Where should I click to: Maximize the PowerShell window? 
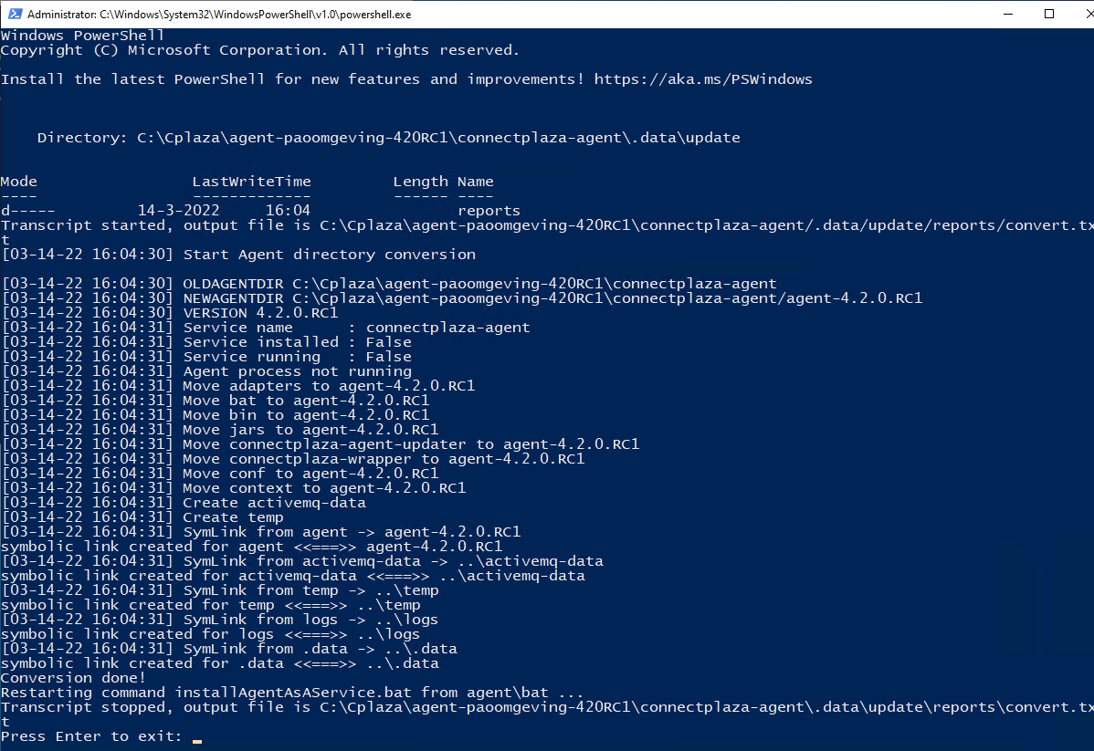point(1048,14)
